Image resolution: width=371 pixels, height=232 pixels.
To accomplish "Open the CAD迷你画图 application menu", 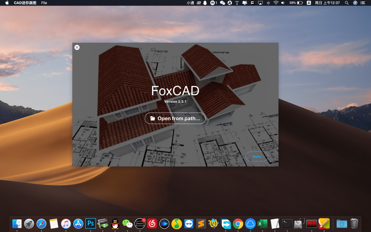I will (25, 3).
